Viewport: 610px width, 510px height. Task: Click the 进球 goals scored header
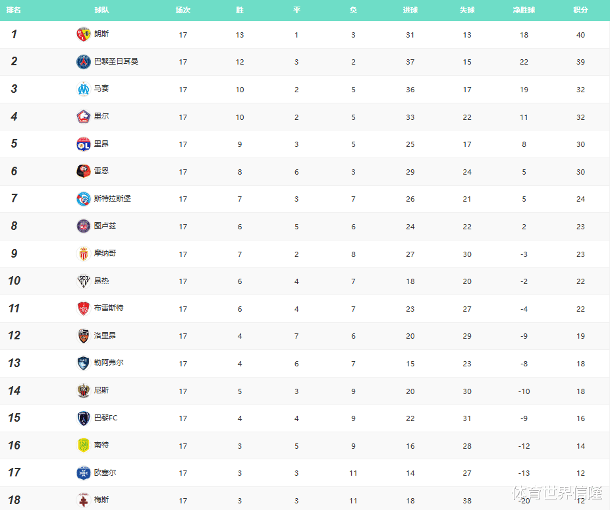point(410,11)
